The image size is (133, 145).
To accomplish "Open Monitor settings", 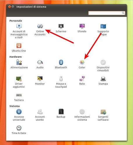I will (x=40, y=81).
